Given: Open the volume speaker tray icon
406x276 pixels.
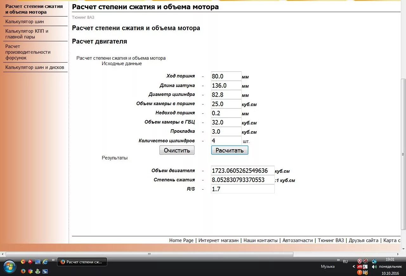Looking at the screenshot, I should 374,267.
